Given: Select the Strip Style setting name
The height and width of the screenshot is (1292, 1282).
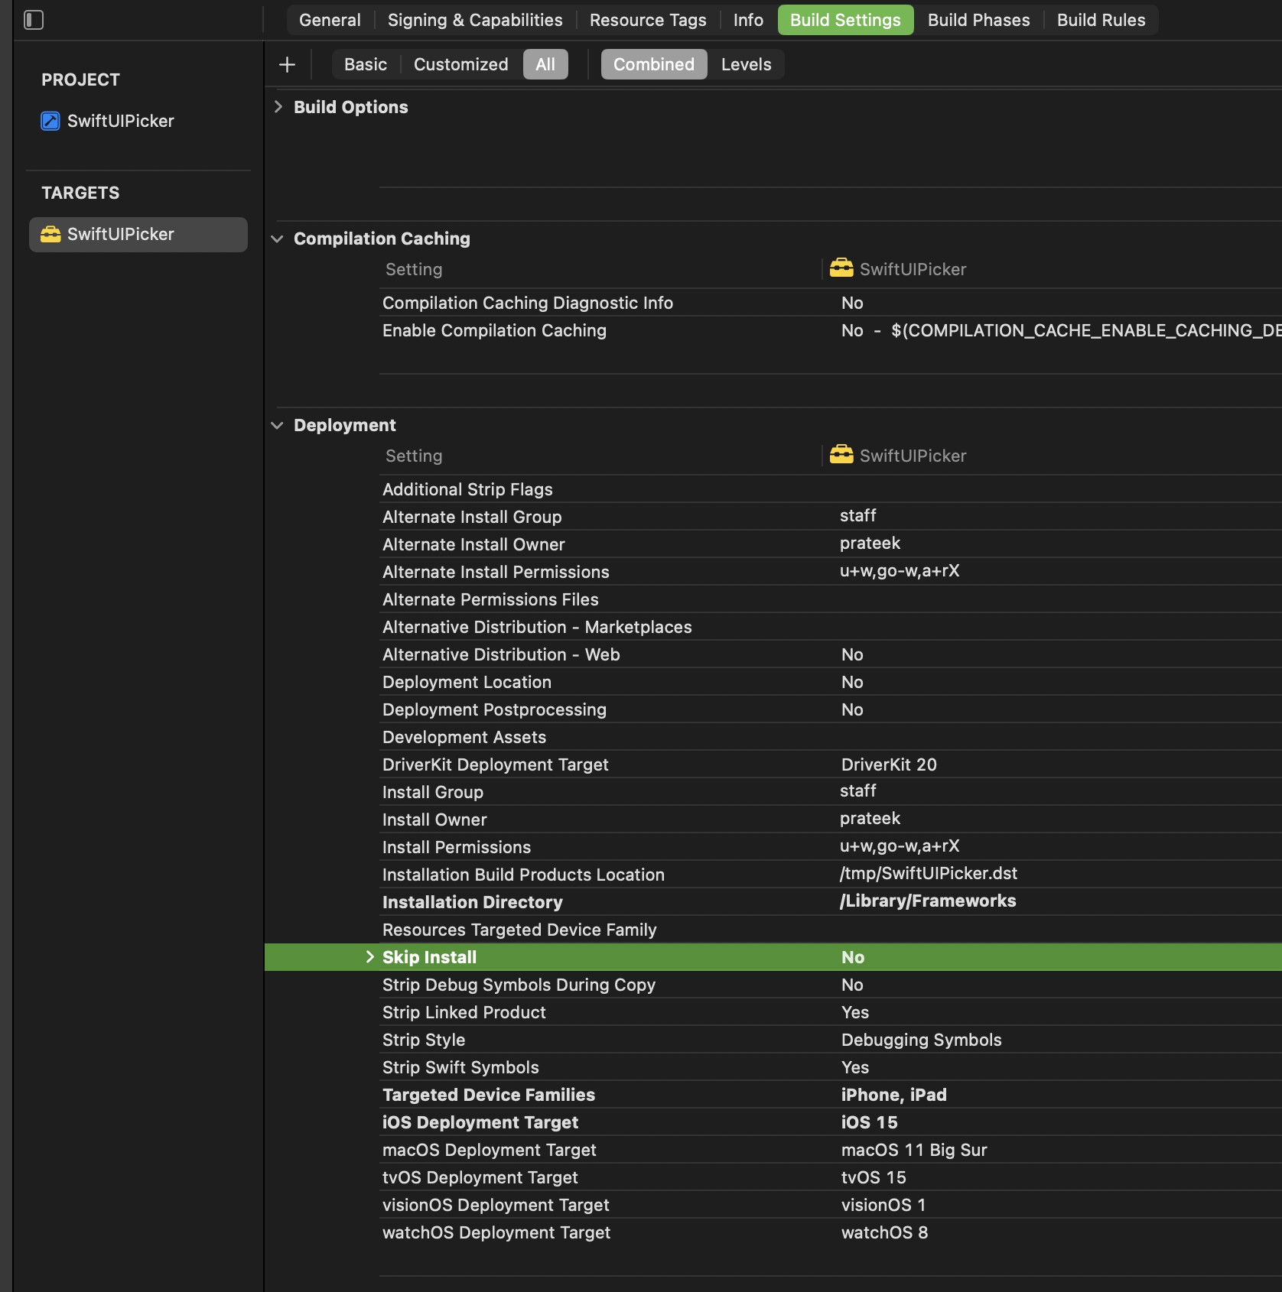Looking at the screenshot, I should point(424,1040).
